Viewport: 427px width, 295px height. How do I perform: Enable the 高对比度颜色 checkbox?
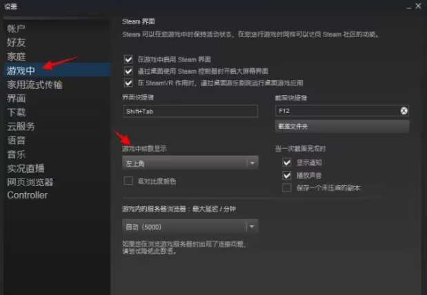click(x=128, y=181)
